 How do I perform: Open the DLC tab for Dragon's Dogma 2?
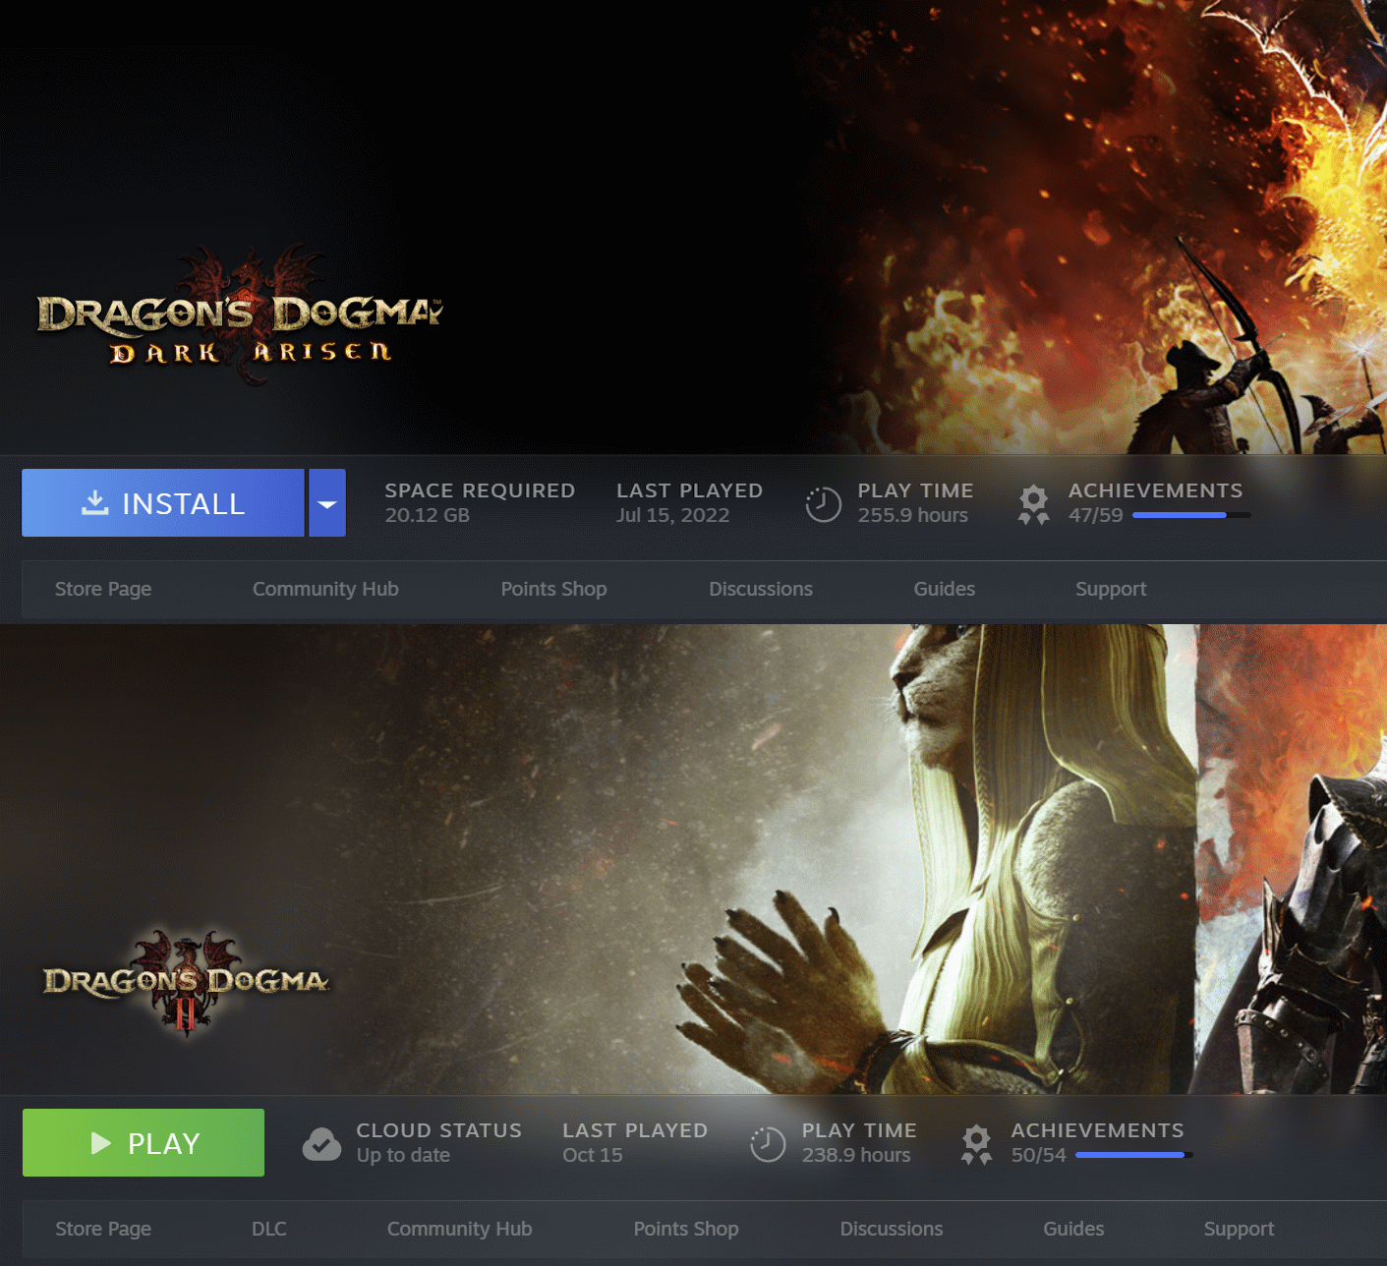tap(269, 1229)
